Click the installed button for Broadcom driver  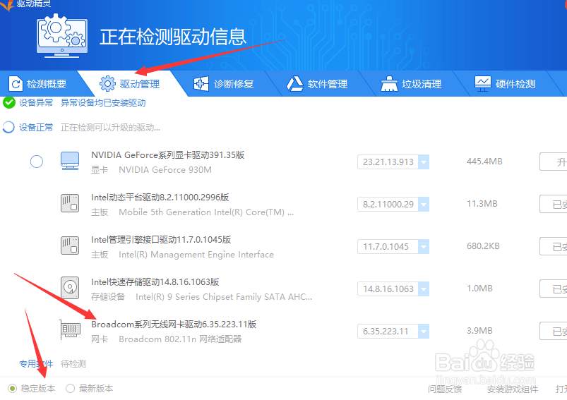pyautogui.click(x=554, y=331)
